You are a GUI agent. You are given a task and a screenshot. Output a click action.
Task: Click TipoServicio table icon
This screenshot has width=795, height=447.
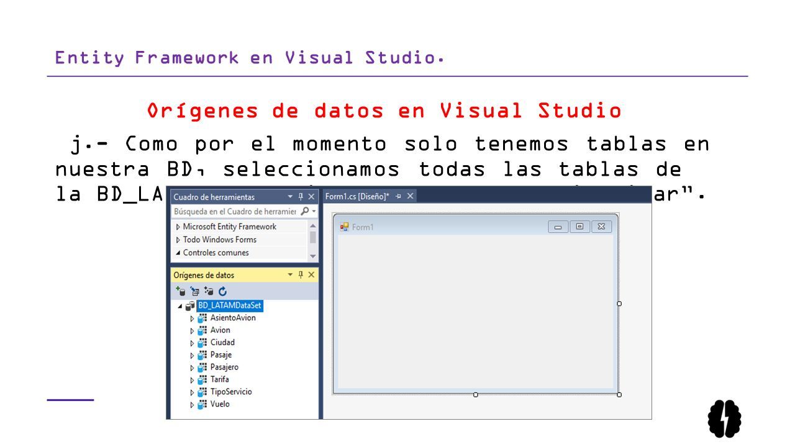(202, 392)
